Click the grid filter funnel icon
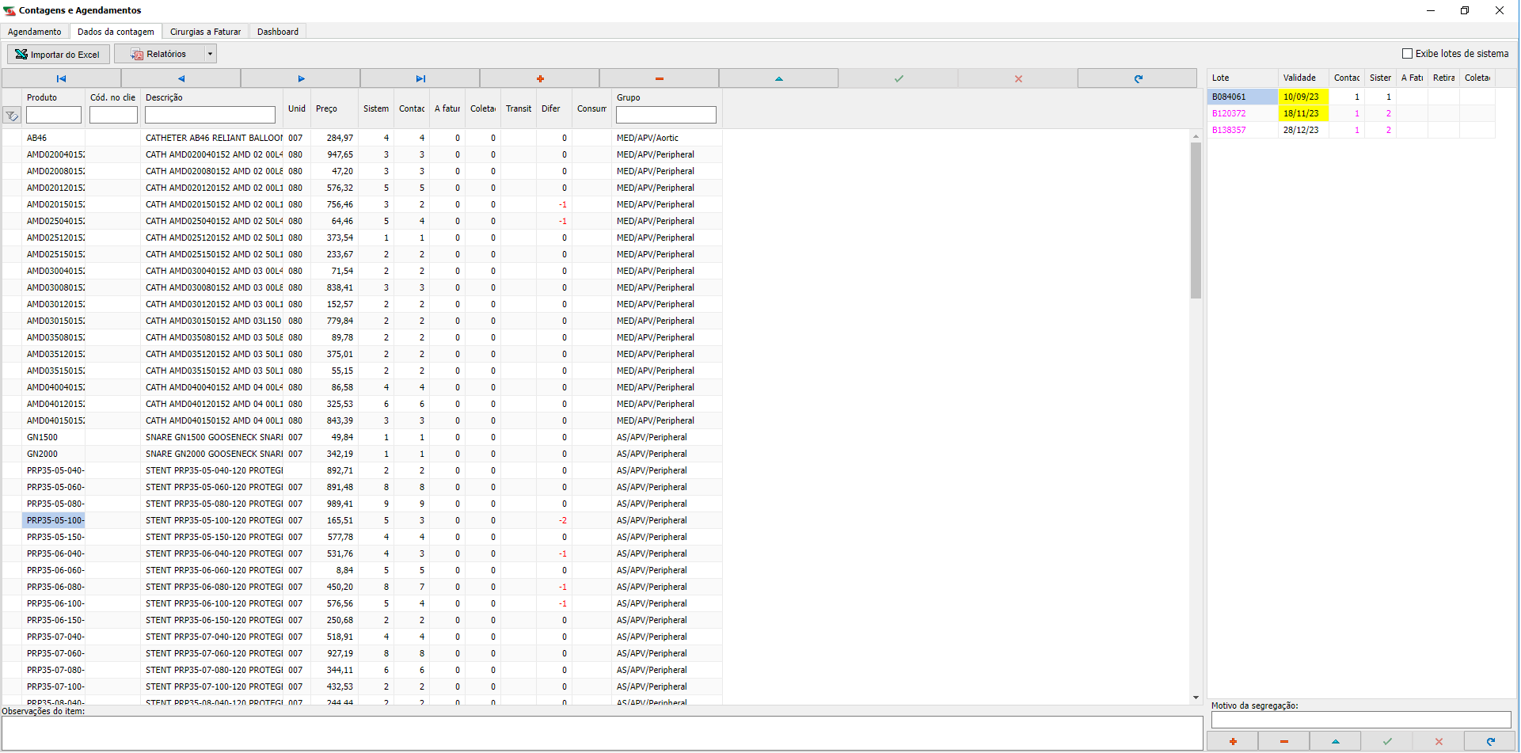This screenshot has width=1521, height=753. click(x=12, y=116)
